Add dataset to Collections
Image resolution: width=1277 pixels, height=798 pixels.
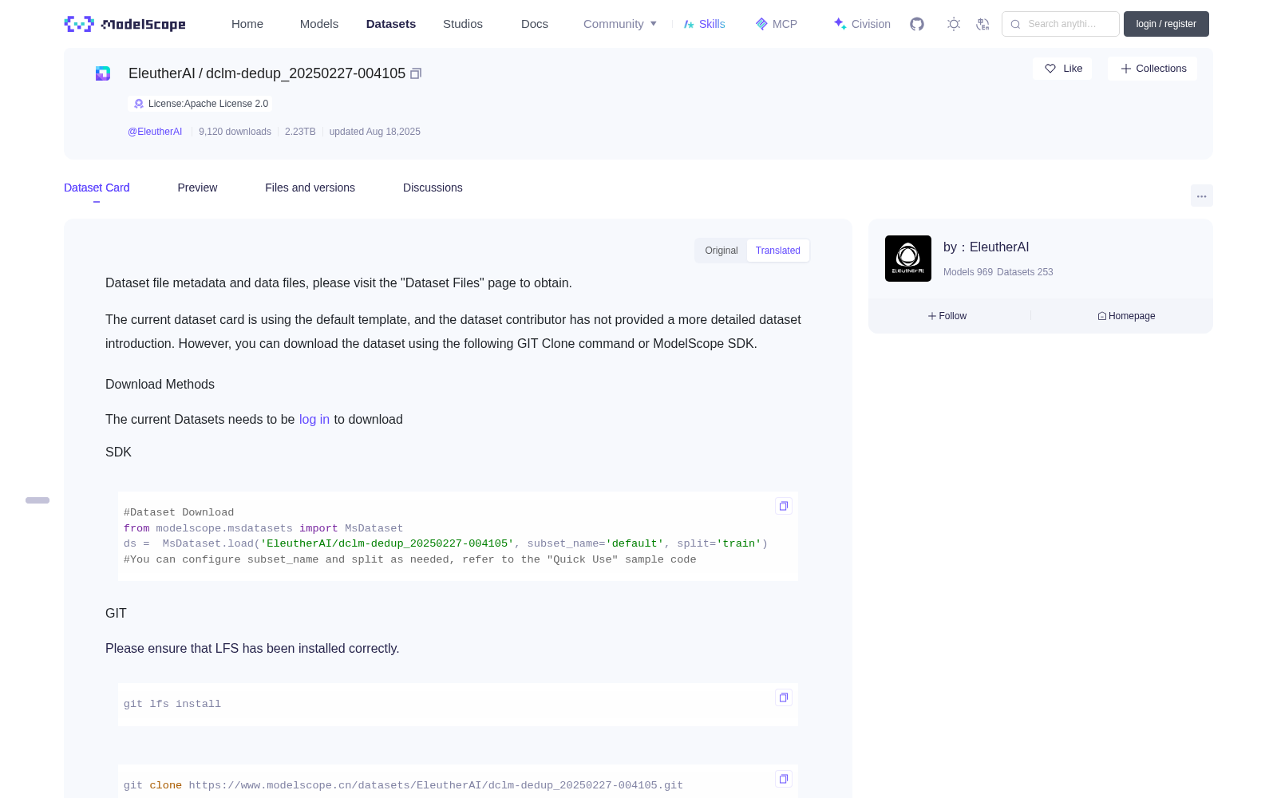[1152, 69]
